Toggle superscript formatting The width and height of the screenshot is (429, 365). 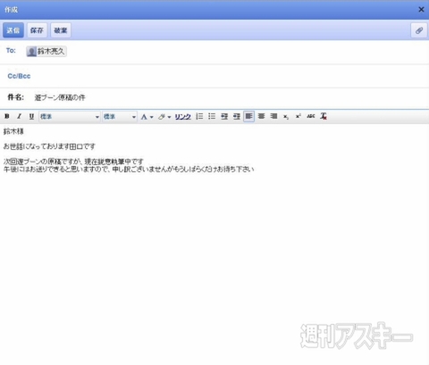pyautogui.click(x=298, y=116)
